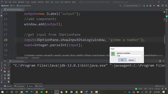Click src folder breadcrumb
This screenshot has height=94, width=168.
coord(13,6)
